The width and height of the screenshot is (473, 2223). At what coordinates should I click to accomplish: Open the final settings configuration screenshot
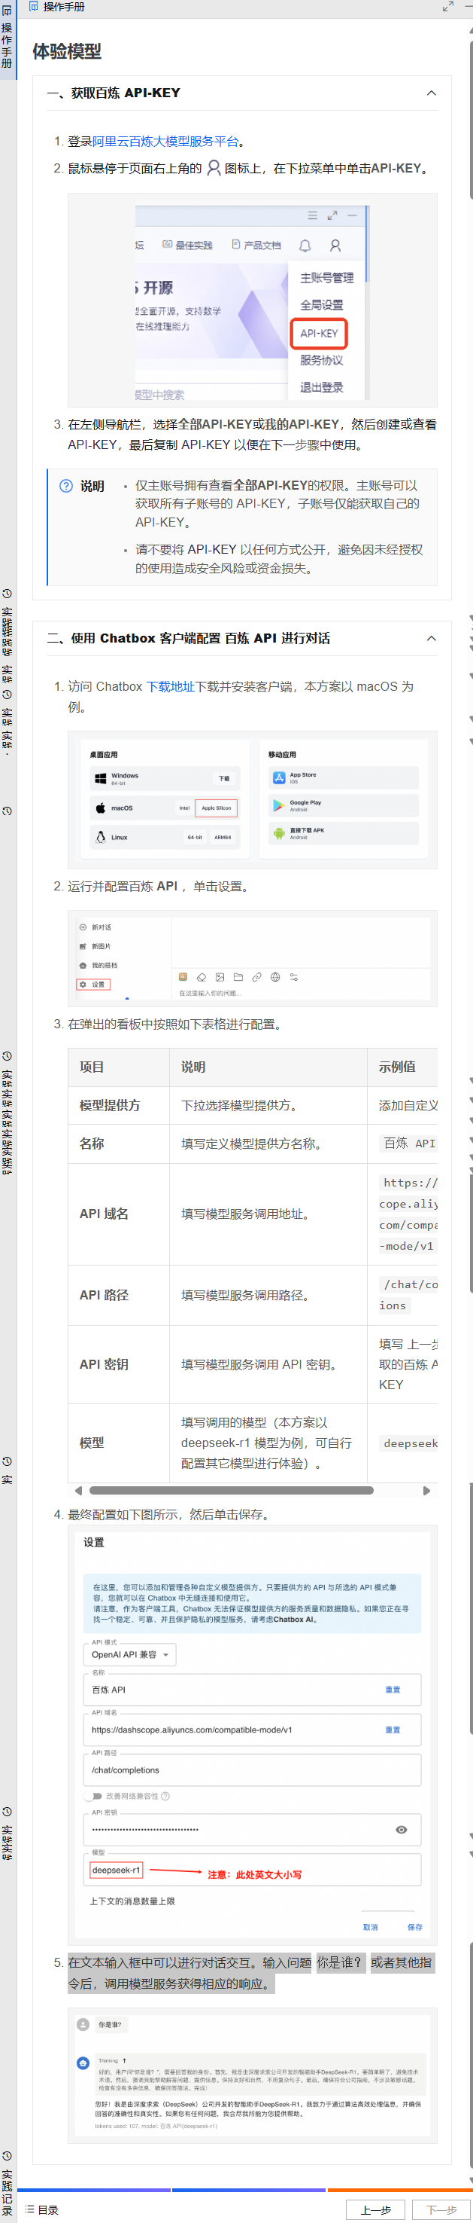[x=253, y=1733]
